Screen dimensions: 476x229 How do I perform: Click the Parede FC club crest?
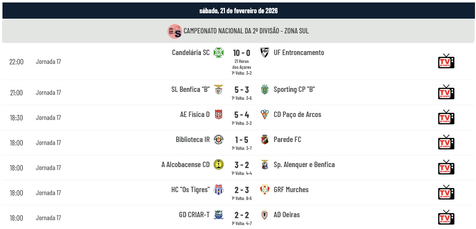pos(265,140)
